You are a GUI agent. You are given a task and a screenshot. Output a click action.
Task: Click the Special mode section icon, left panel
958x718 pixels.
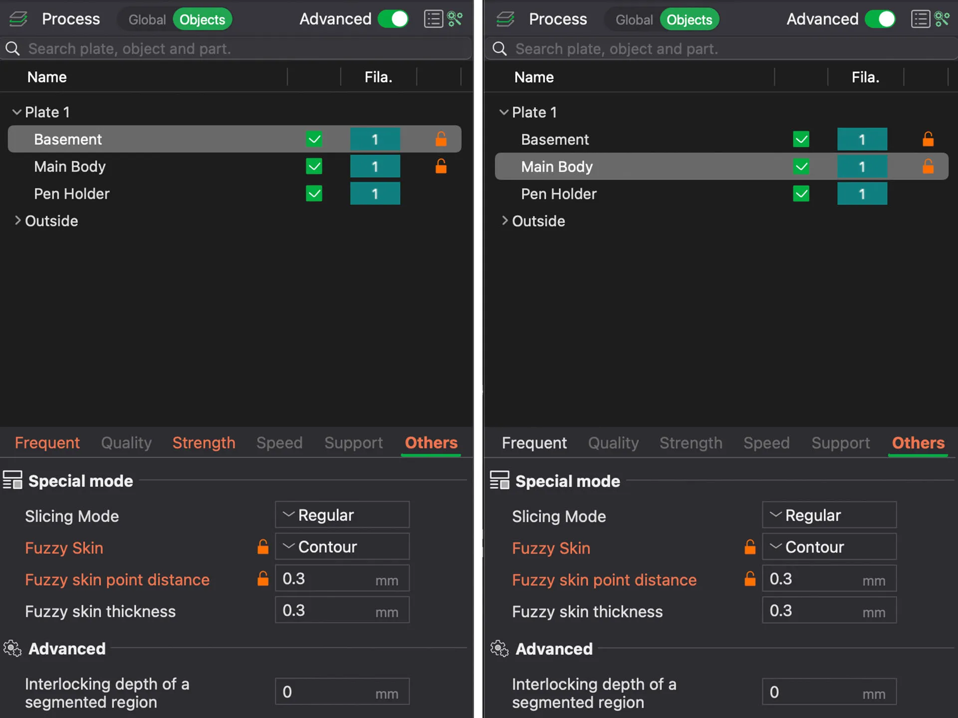(12, 480)
